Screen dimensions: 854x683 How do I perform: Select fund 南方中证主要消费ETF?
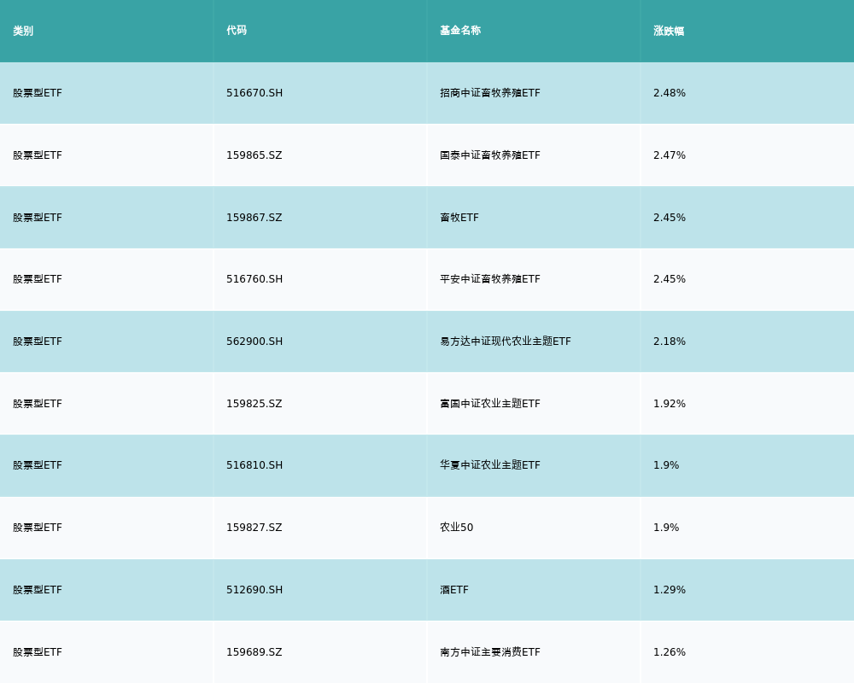490,652
